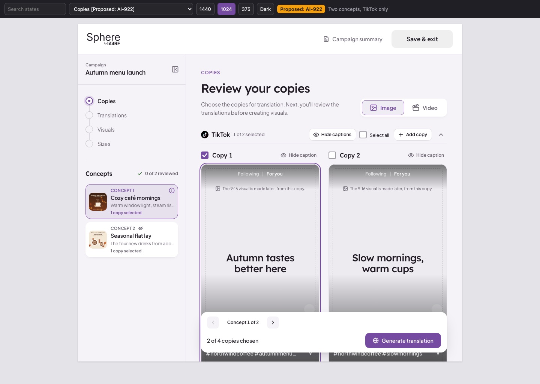Go to Visuals step
Screen dimensions: 540x384
[x=106, y=130]
